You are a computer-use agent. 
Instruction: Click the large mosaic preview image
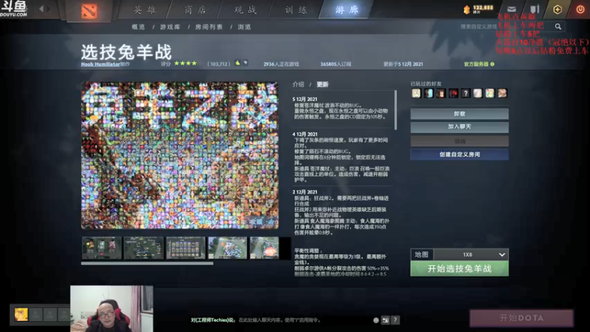tap(180, 155)
